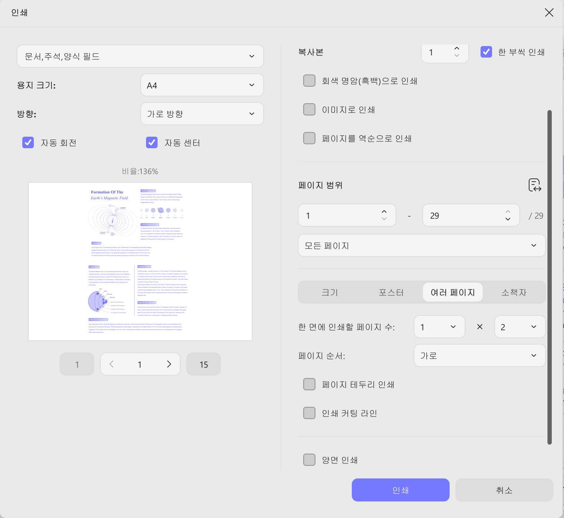
Task: Click the 한 면에 인쇄할 페이지 수 label
Action: point(346,327)
